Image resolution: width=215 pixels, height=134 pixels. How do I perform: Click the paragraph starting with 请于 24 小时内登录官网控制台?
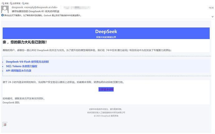click(x=63, y=82)
